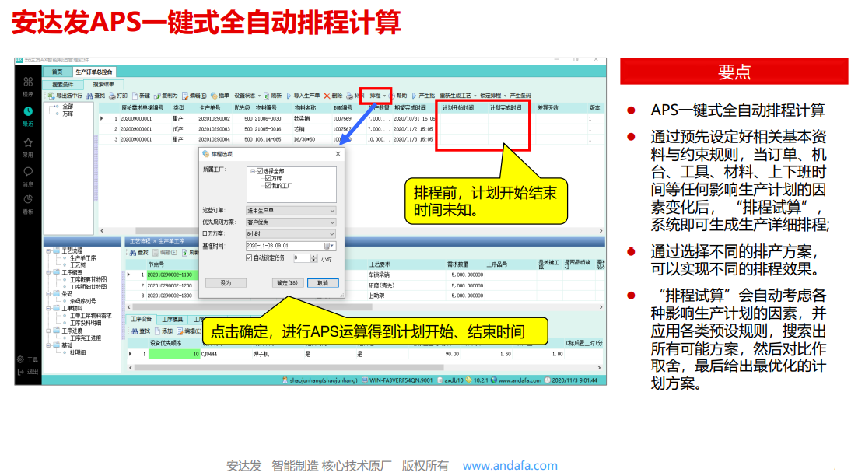Screen dimensions: 858x476
Task: Click the 确定(F8) button
Action: tap(287, 283)
